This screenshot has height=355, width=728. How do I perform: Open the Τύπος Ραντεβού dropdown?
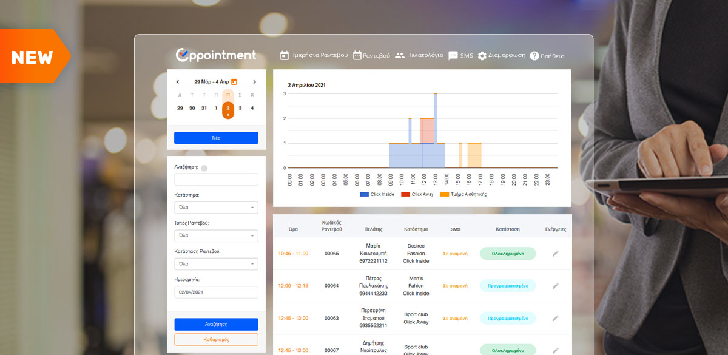215,235
